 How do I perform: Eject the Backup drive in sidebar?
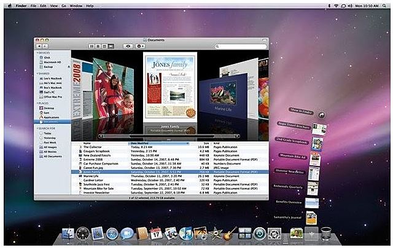click(x=69, y=67)
